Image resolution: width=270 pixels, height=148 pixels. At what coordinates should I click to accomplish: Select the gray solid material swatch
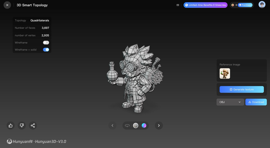[136, 125]
